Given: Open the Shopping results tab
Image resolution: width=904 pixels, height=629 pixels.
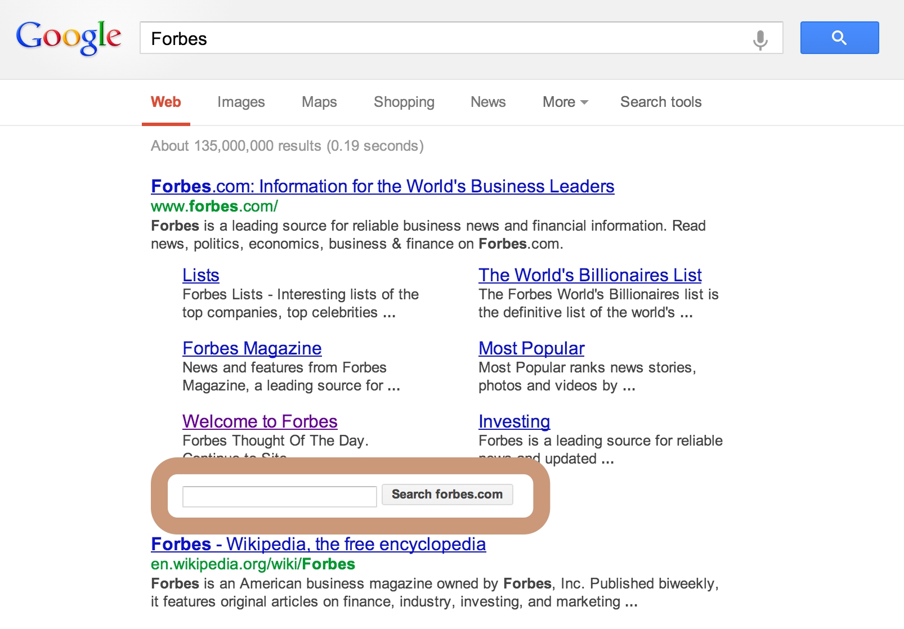Looking at the screenshot, I should coord(403,102).
